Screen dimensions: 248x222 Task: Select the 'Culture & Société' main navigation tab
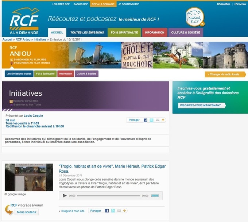pyautogui.click(x=186, y=32)
